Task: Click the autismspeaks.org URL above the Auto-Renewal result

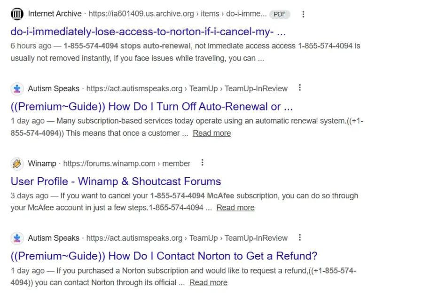Action: click(x=187, y=88)
